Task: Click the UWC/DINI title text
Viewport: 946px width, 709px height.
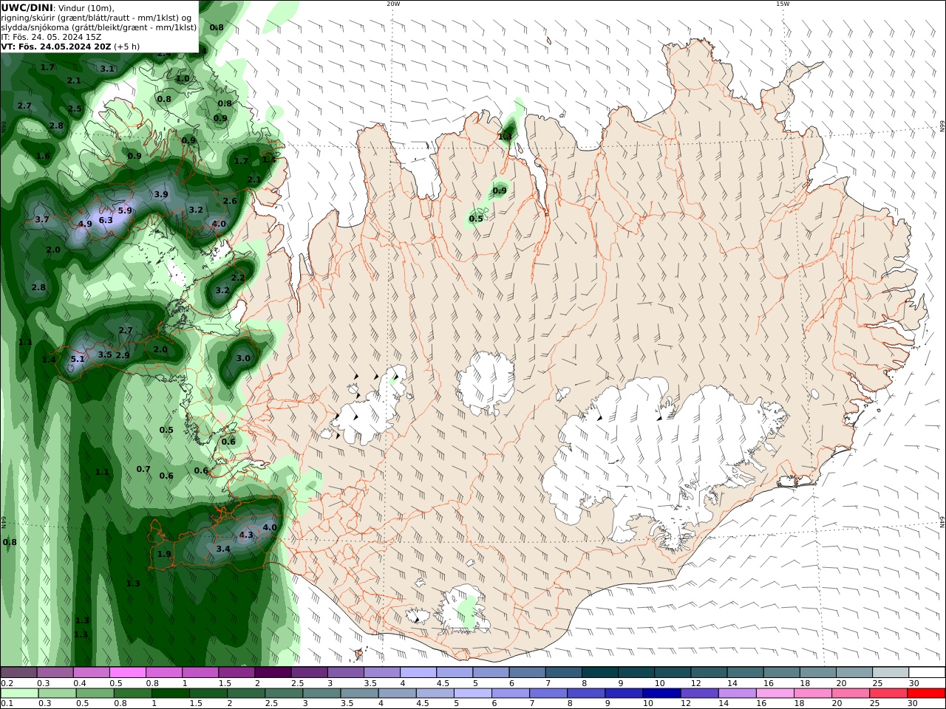Action: point(27,7)
